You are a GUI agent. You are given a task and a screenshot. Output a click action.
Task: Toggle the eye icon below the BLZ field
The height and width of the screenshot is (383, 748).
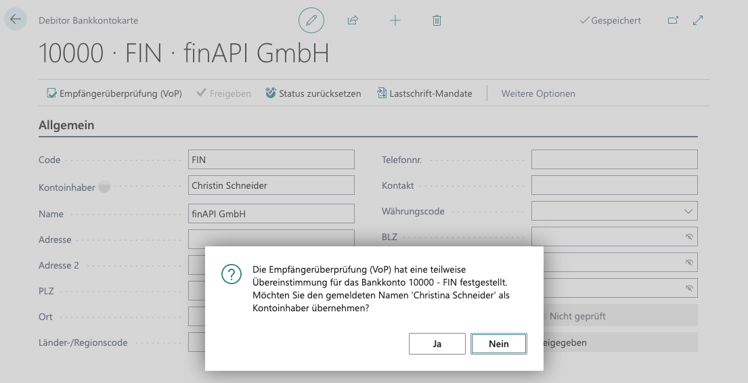coord(689,263)
